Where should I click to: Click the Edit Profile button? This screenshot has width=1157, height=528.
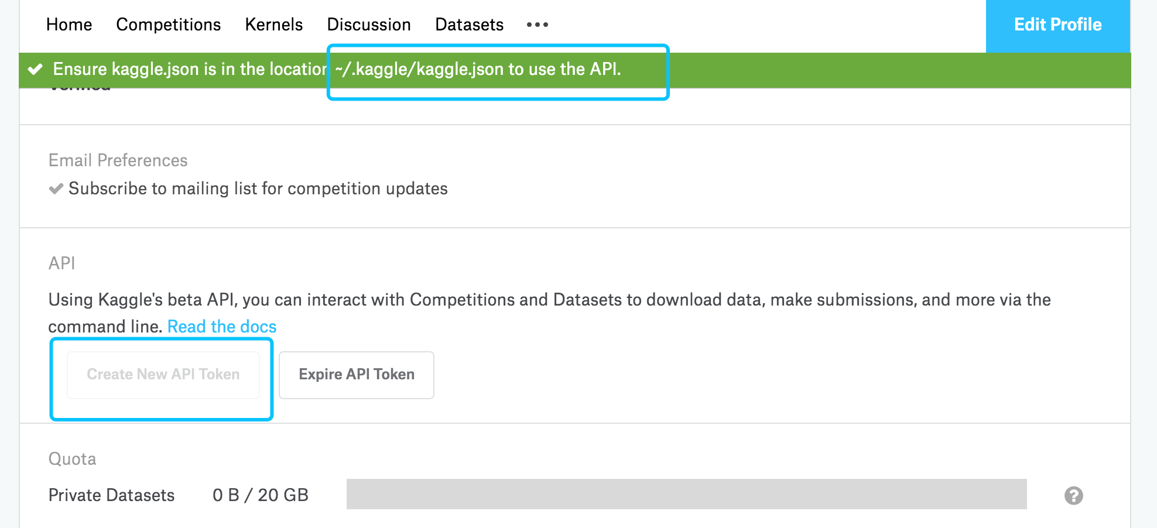(1058, 26)
